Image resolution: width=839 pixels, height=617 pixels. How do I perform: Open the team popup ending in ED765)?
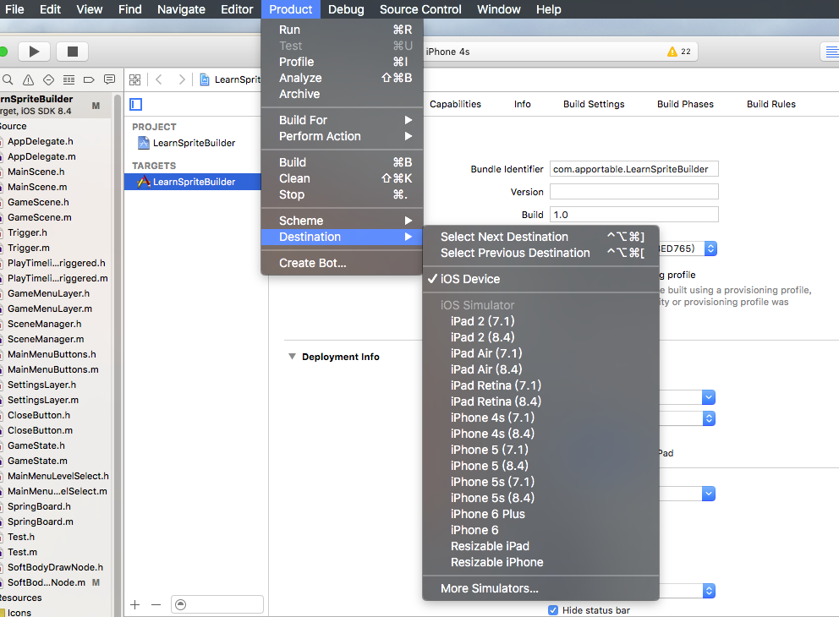710,248
